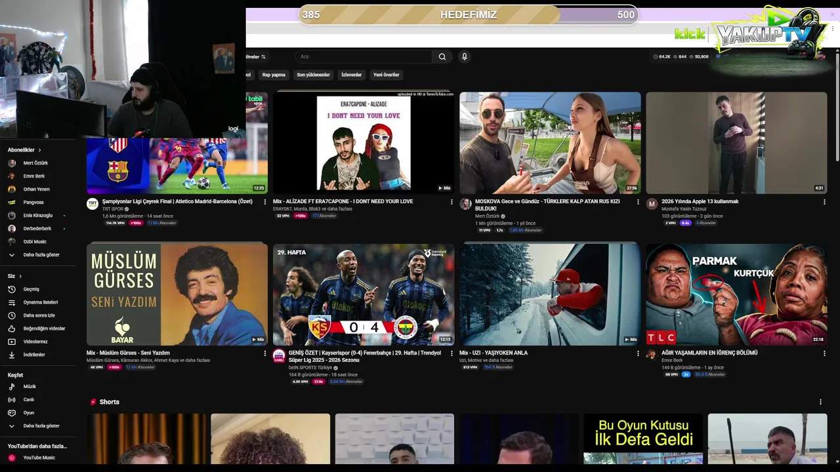840x472 pixels.
Task: Open Beğendiğim videolar liked videos
Action: click(44, 328)
